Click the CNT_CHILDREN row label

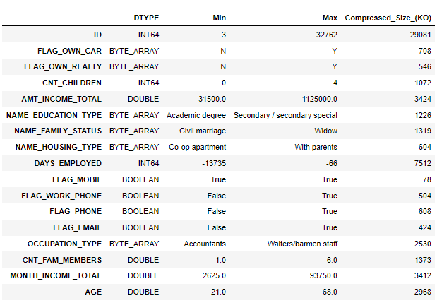(x=71, y=83)
